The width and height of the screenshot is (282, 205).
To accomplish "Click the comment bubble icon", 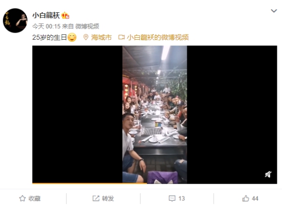I will 172,198.
